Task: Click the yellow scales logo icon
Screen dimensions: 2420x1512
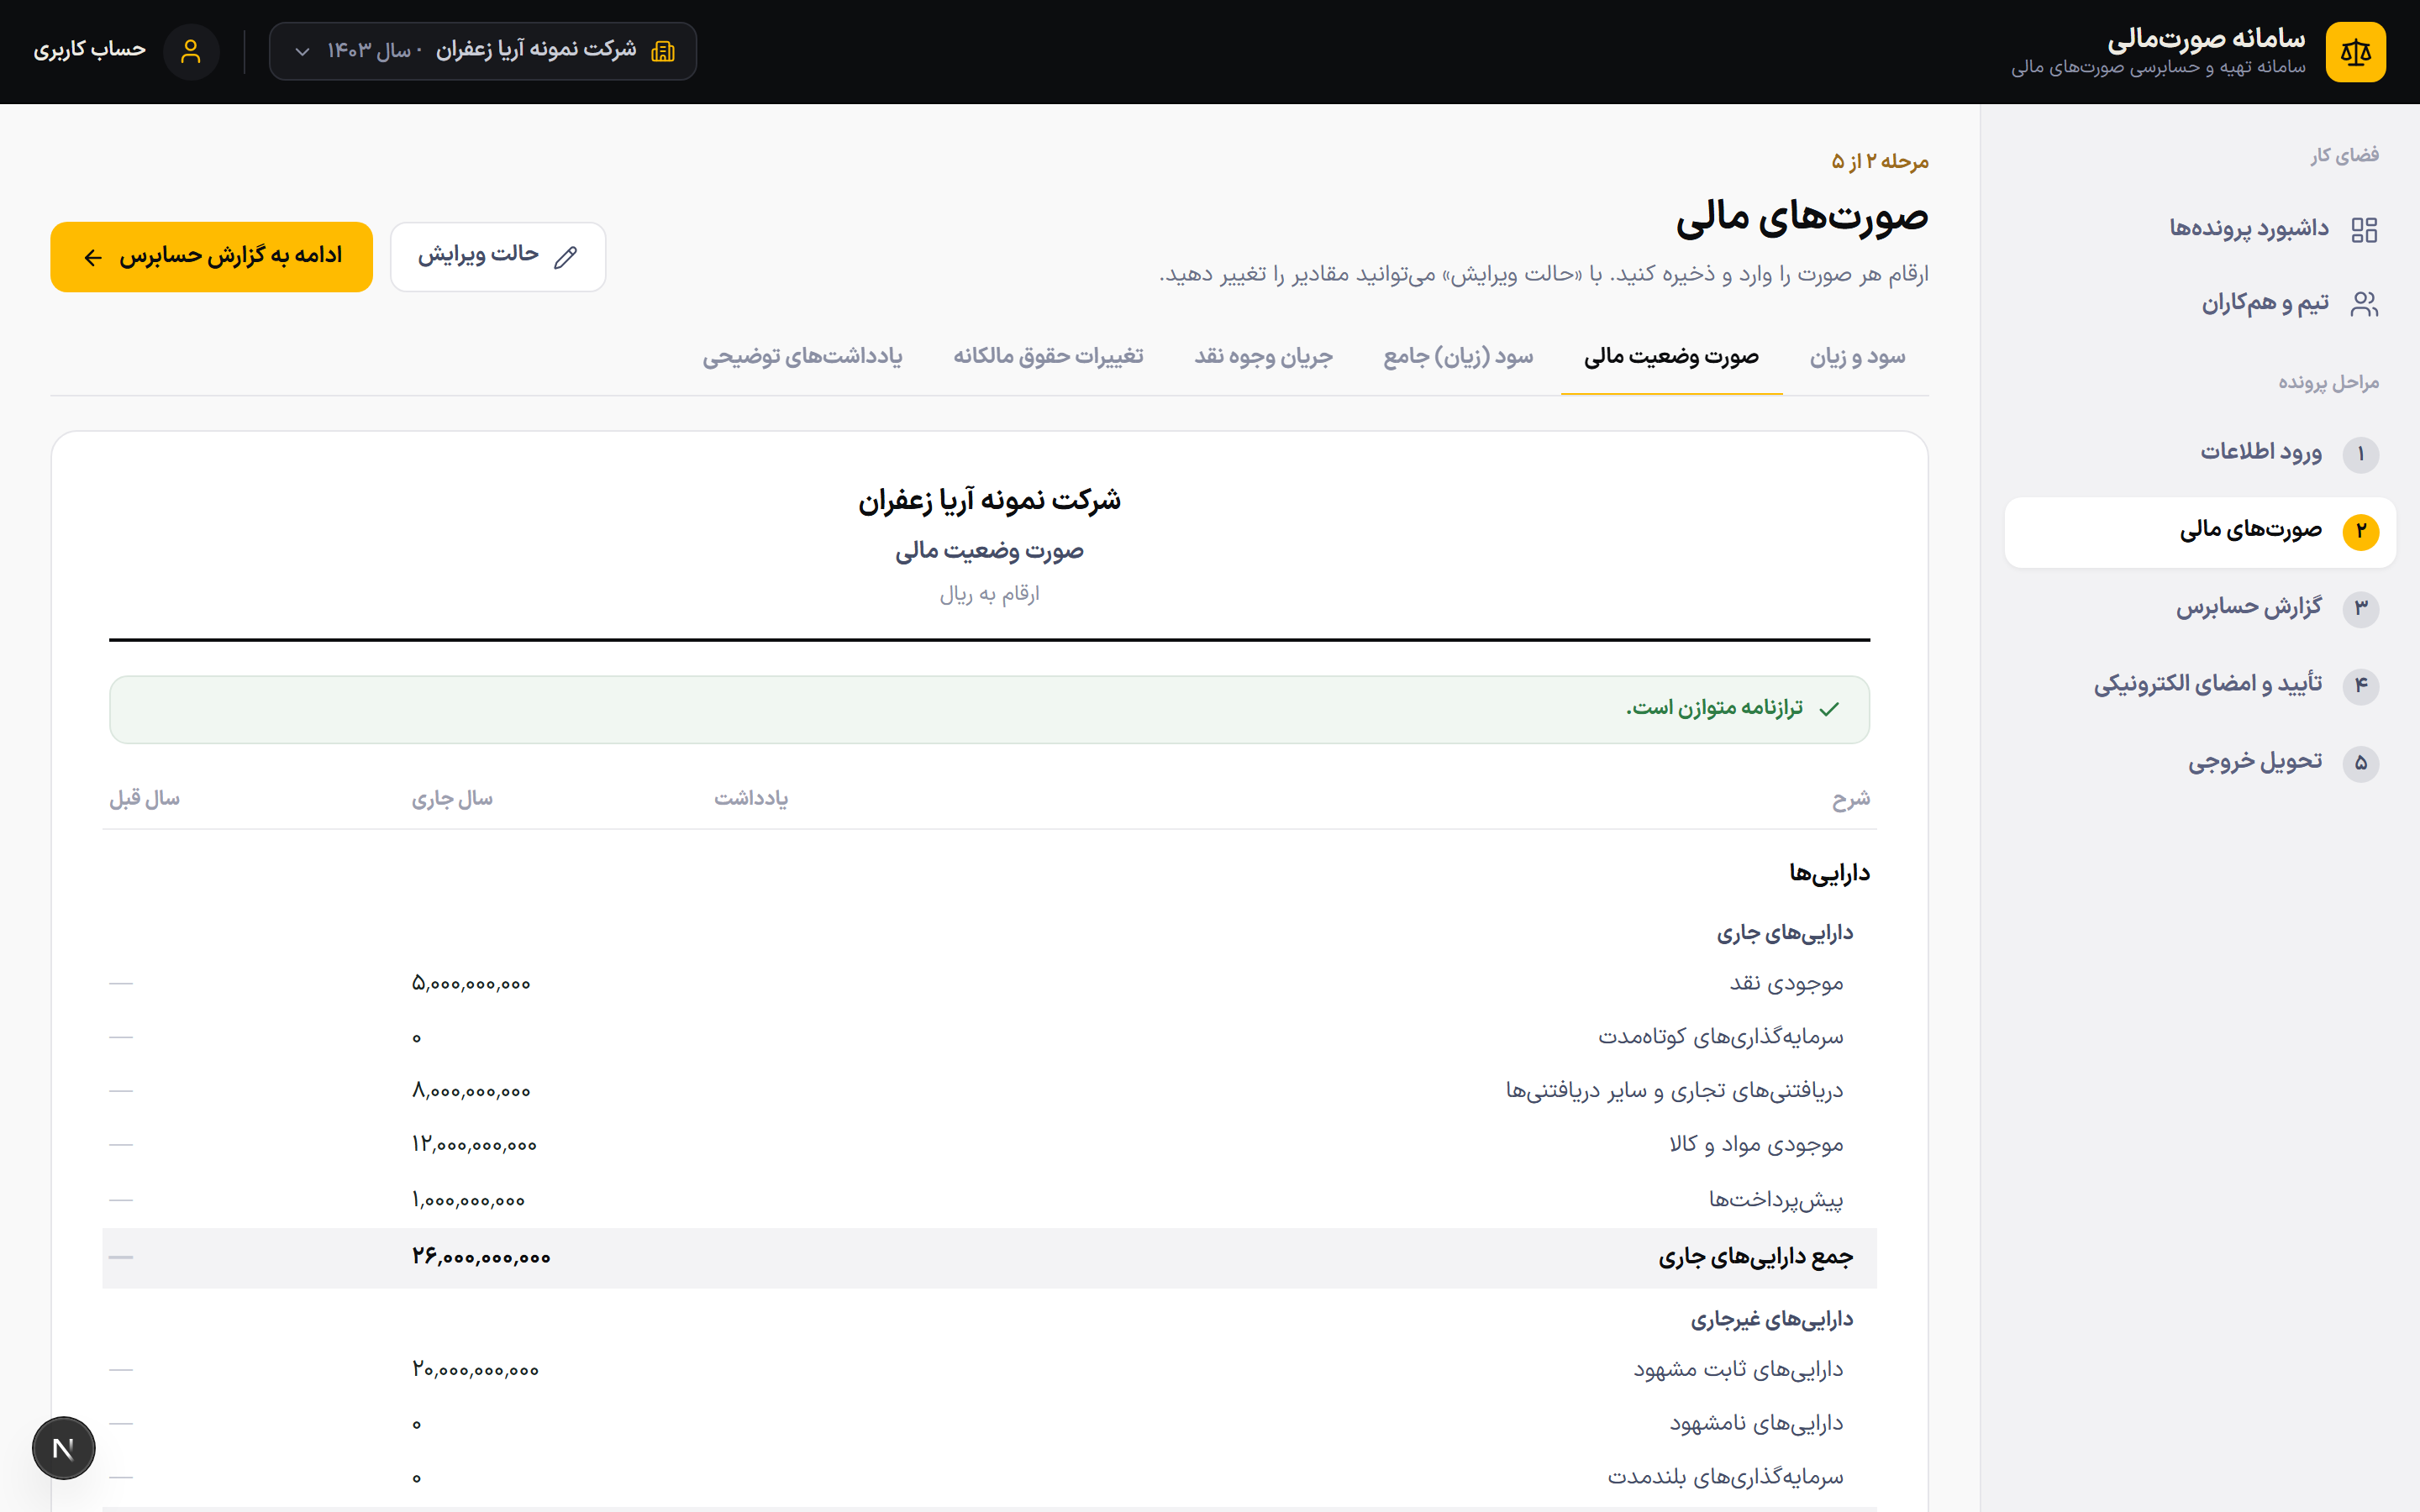Action: coord(2355,52)
